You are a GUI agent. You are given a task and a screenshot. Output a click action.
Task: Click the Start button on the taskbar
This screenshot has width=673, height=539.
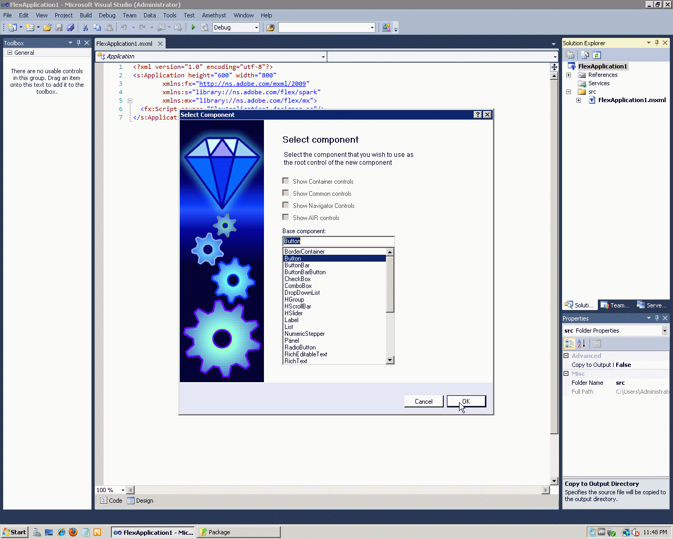tap(14, 532)
